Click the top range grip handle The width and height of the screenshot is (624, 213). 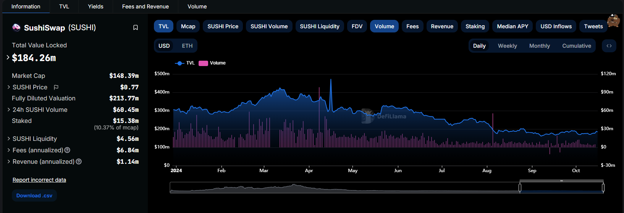561,181
